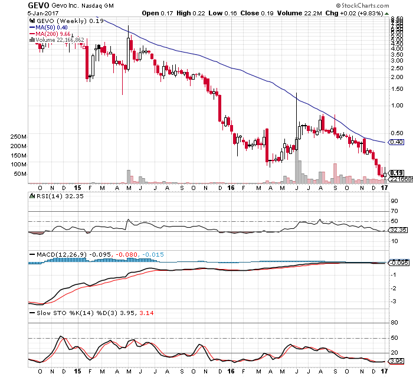Click the Volume 22.2M header value
Viewport: 413px width, 377px height.
(300, 13)
